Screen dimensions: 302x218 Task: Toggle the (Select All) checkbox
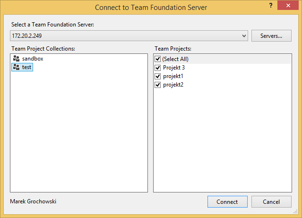pyautogui.click(x=158, y=59)
